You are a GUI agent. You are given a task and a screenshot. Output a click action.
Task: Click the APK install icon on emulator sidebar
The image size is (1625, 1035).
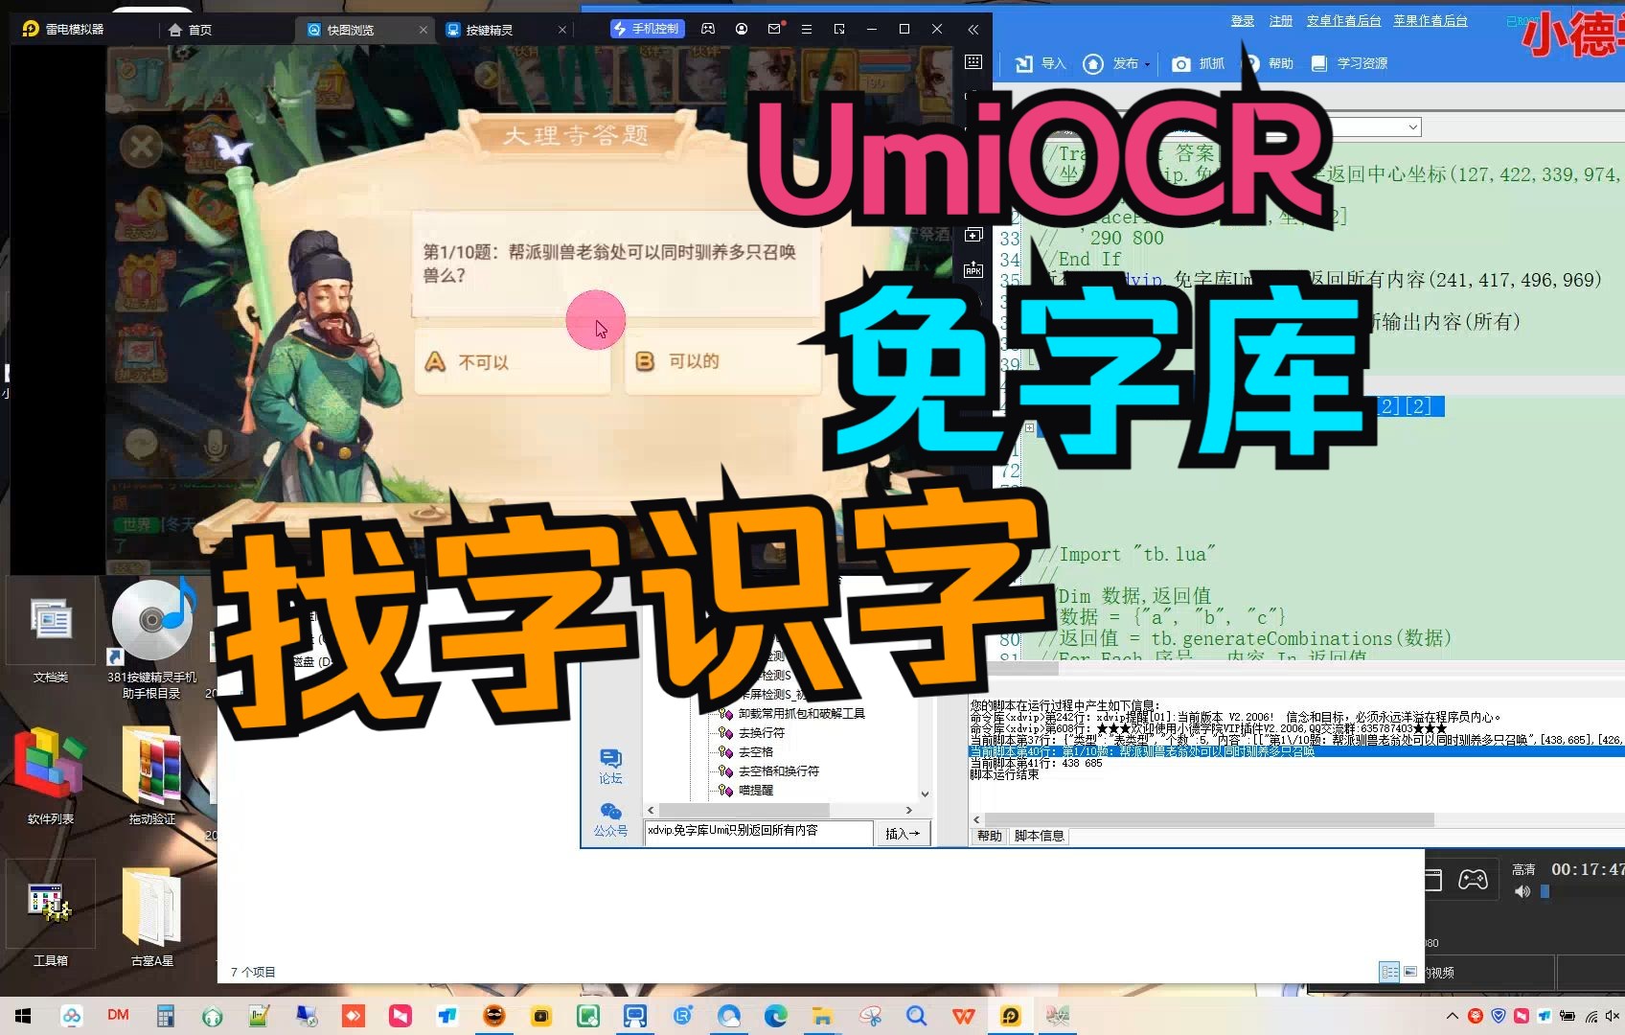pyautogui.click(x=973, y=271)
